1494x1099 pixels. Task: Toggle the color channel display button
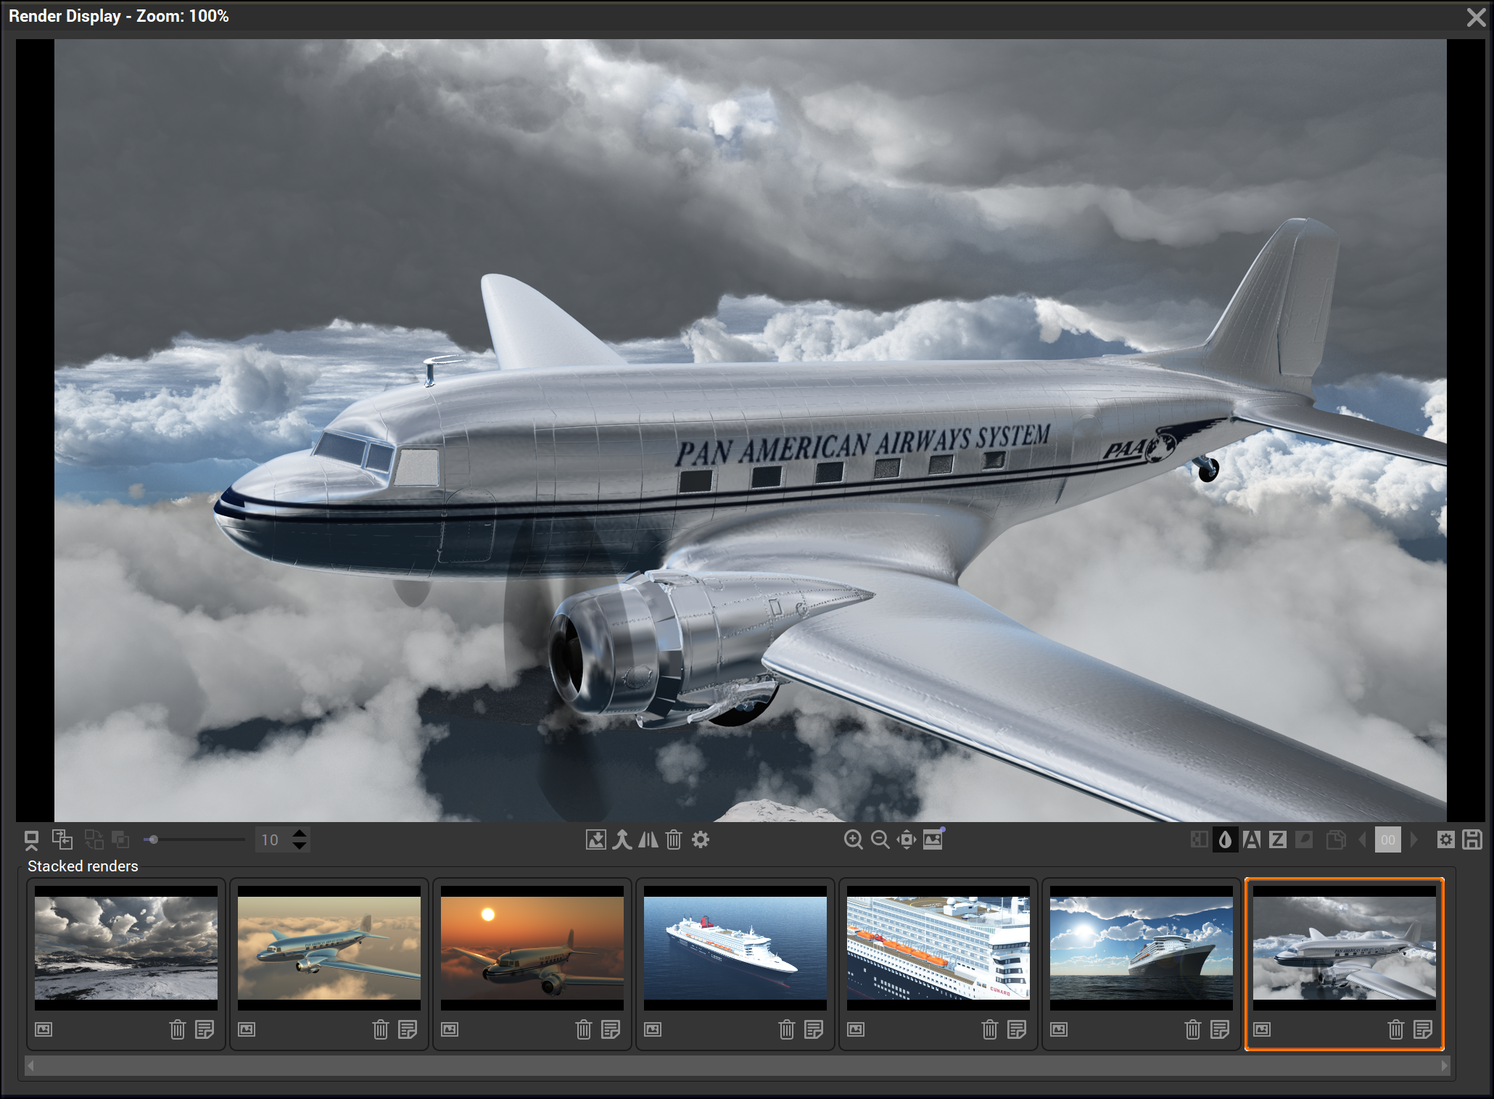pyautogui.click(x=1225, y=839)
